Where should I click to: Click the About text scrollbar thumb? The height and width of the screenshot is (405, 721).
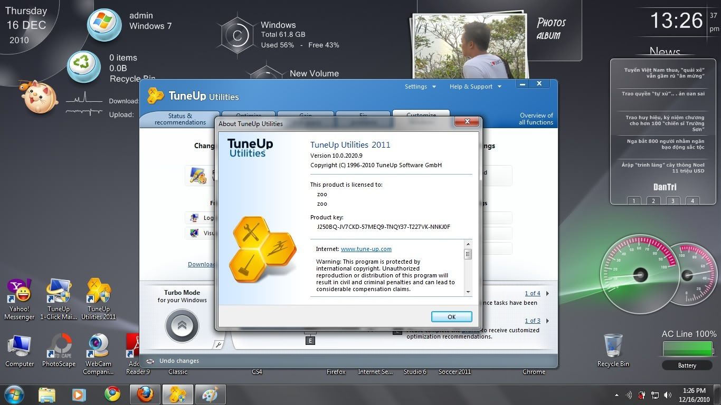click(x=468, y=254)
